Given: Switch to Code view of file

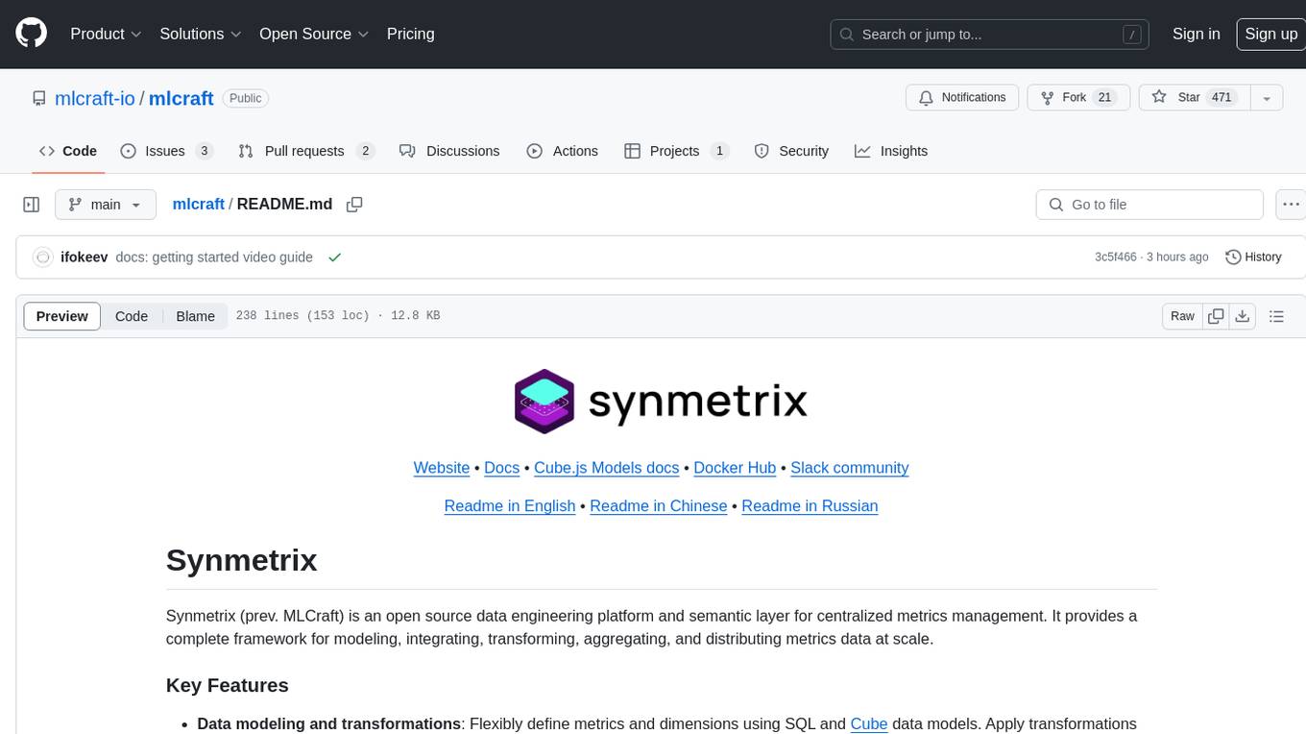Looking at the screenshot, I should (132, 316).
